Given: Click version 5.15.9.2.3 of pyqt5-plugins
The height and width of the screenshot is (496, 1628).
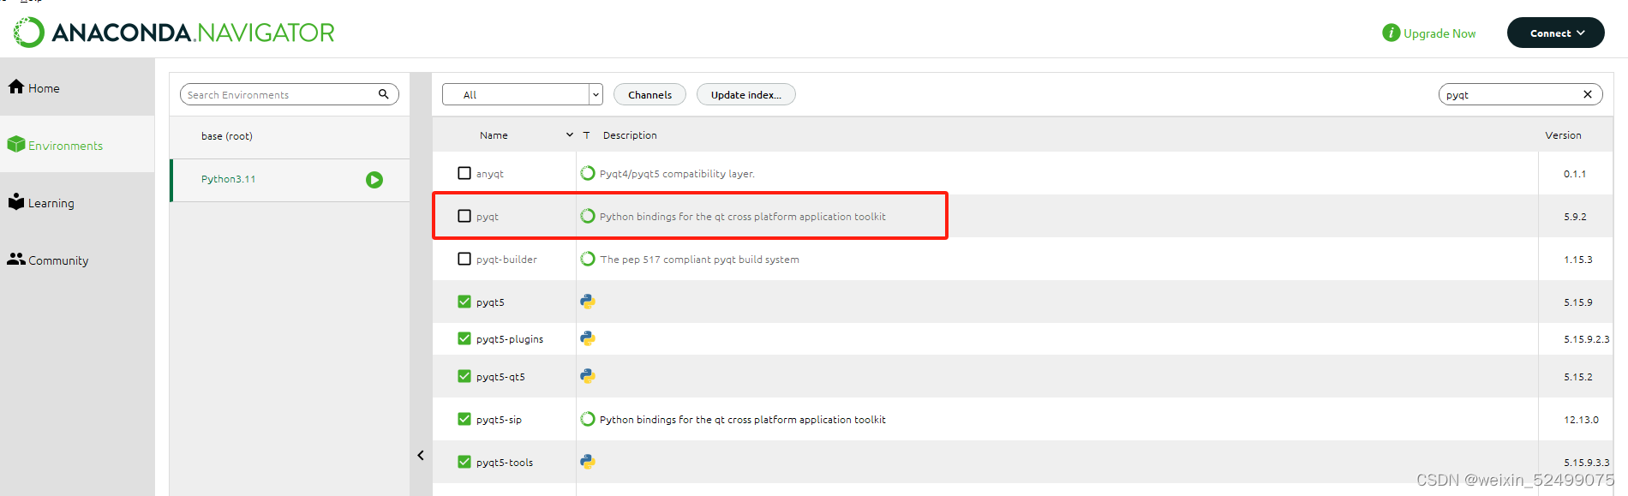Looking at the screenshot, I should (x=1586, y=339).
